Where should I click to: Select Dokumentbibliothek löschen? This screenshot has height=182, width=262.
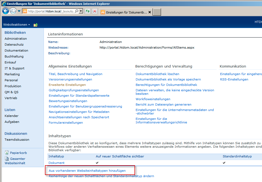tap(157, 74)
